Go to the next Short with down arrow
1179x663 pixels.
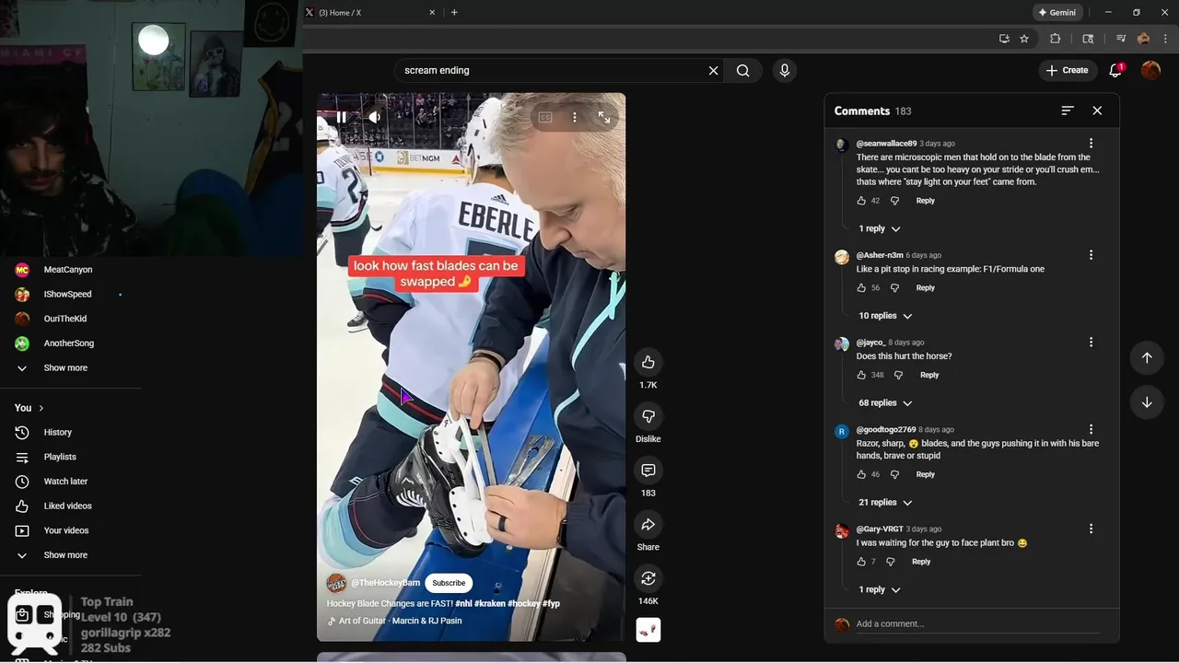point(1147,401)
